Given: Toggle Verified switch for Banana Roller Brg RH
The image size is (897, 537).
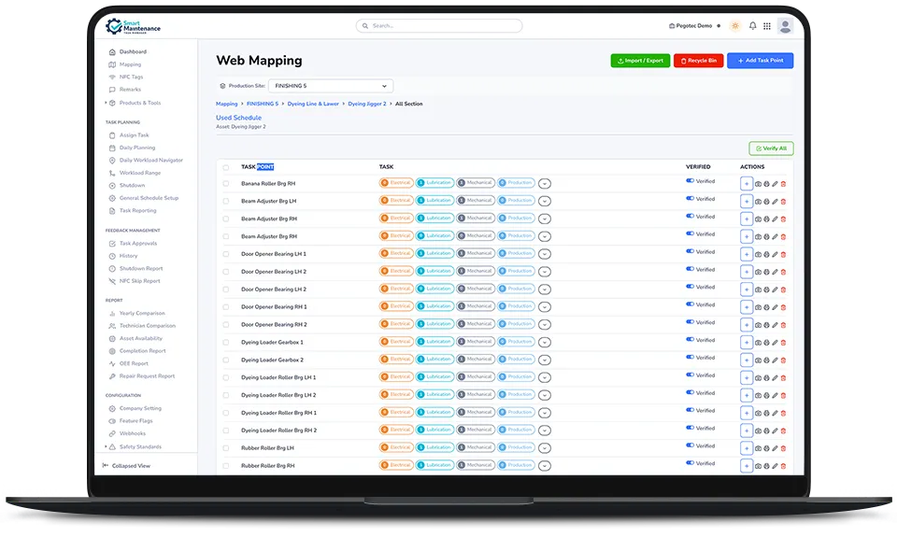Looking at the screenshot, I should pos(690,181).
